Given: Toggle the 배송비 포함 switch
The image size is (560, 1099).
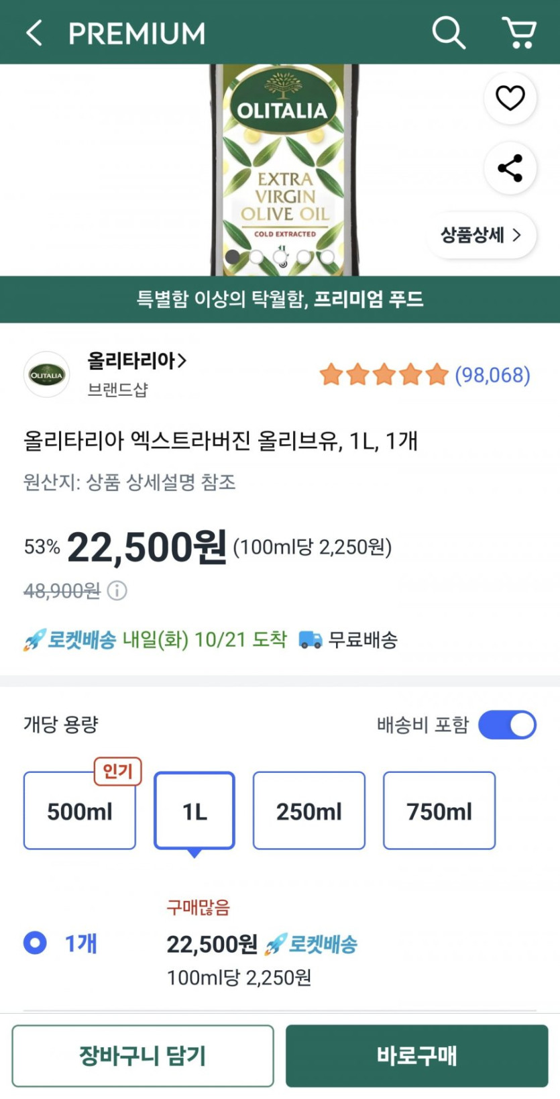Looking at the screenshot, I should [507, 725].
